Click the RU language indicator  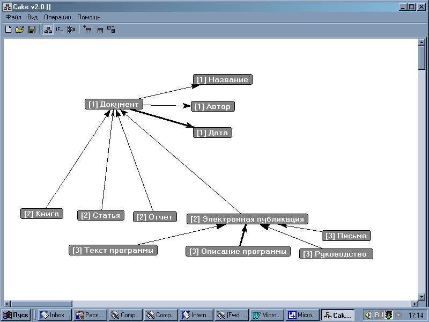coord(379,315)
